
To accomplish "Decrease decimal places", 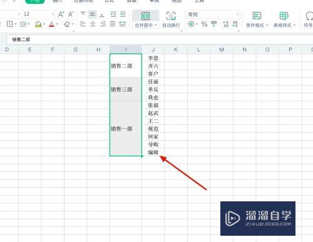I will click(235, 24).
